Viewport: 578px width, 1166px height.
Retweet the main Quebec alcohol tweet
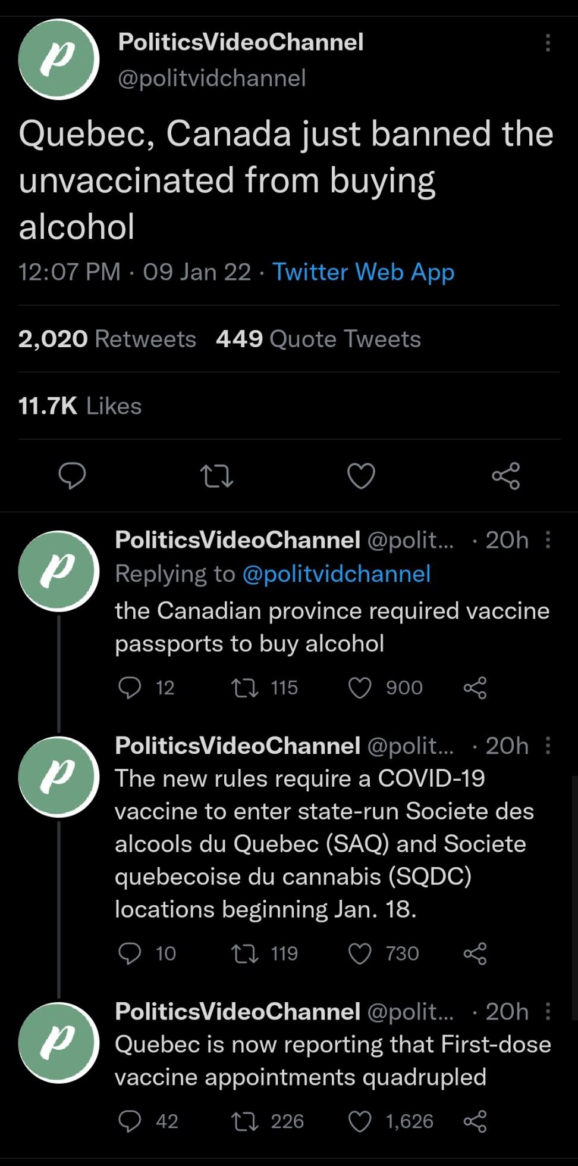tap(216, 476)
